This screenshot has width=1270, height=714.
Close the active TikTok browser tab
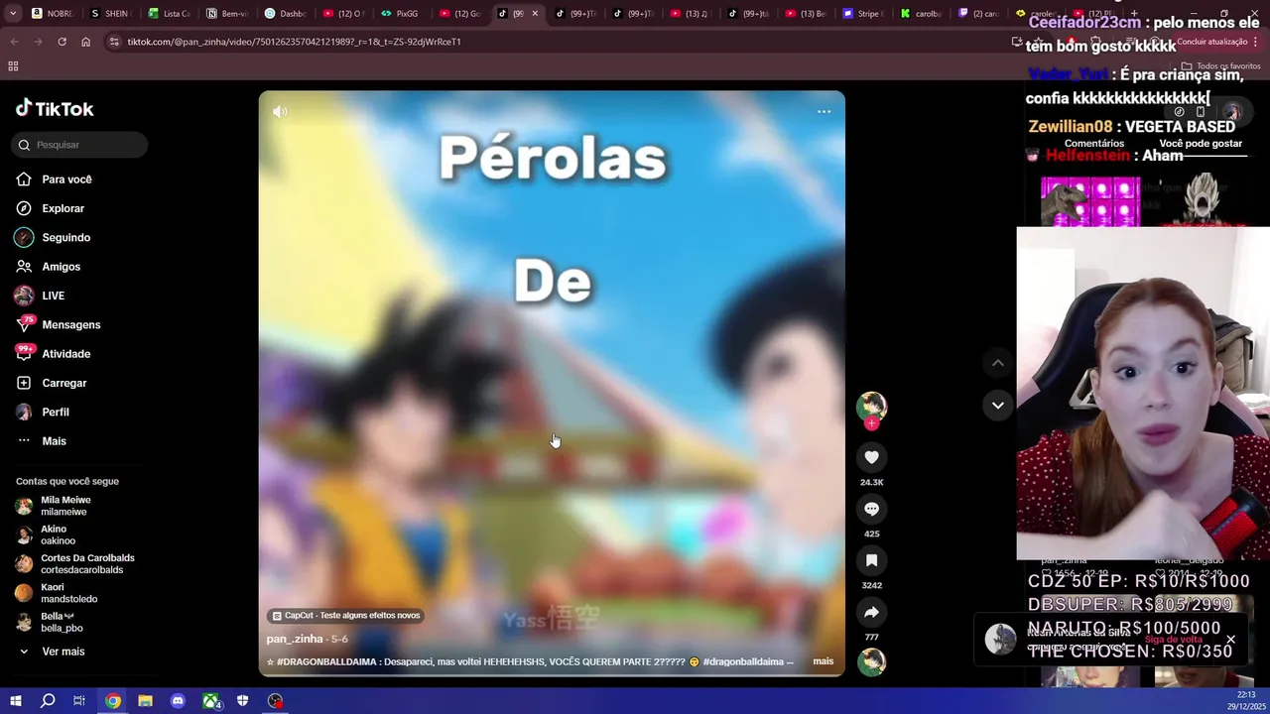tap(535, 14)
